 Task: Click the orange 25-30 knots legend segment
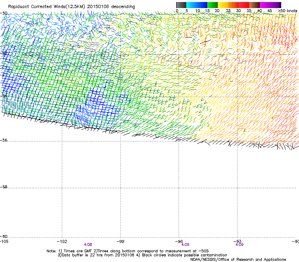pos(234,5)
